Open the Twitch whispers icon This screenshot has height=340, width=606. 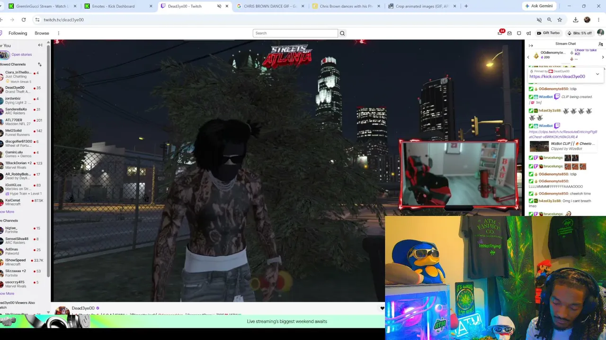tap(519, 33)
